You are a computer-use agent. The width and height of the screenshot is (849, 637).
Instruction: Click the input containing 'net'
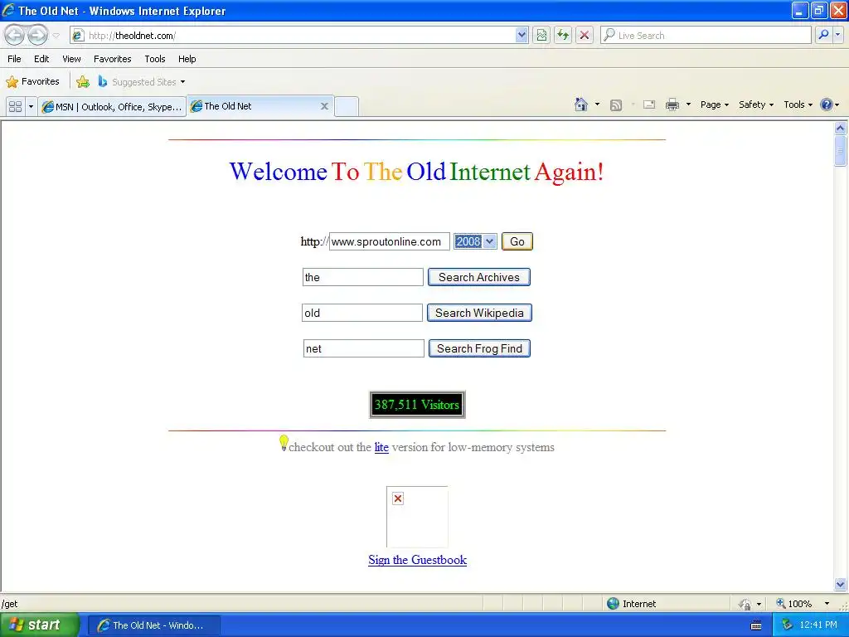(364, 349)
